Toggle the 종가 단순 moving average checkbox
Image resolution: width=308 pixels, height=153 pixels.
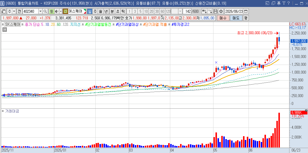pyautogui.click(x=23, y=25)
